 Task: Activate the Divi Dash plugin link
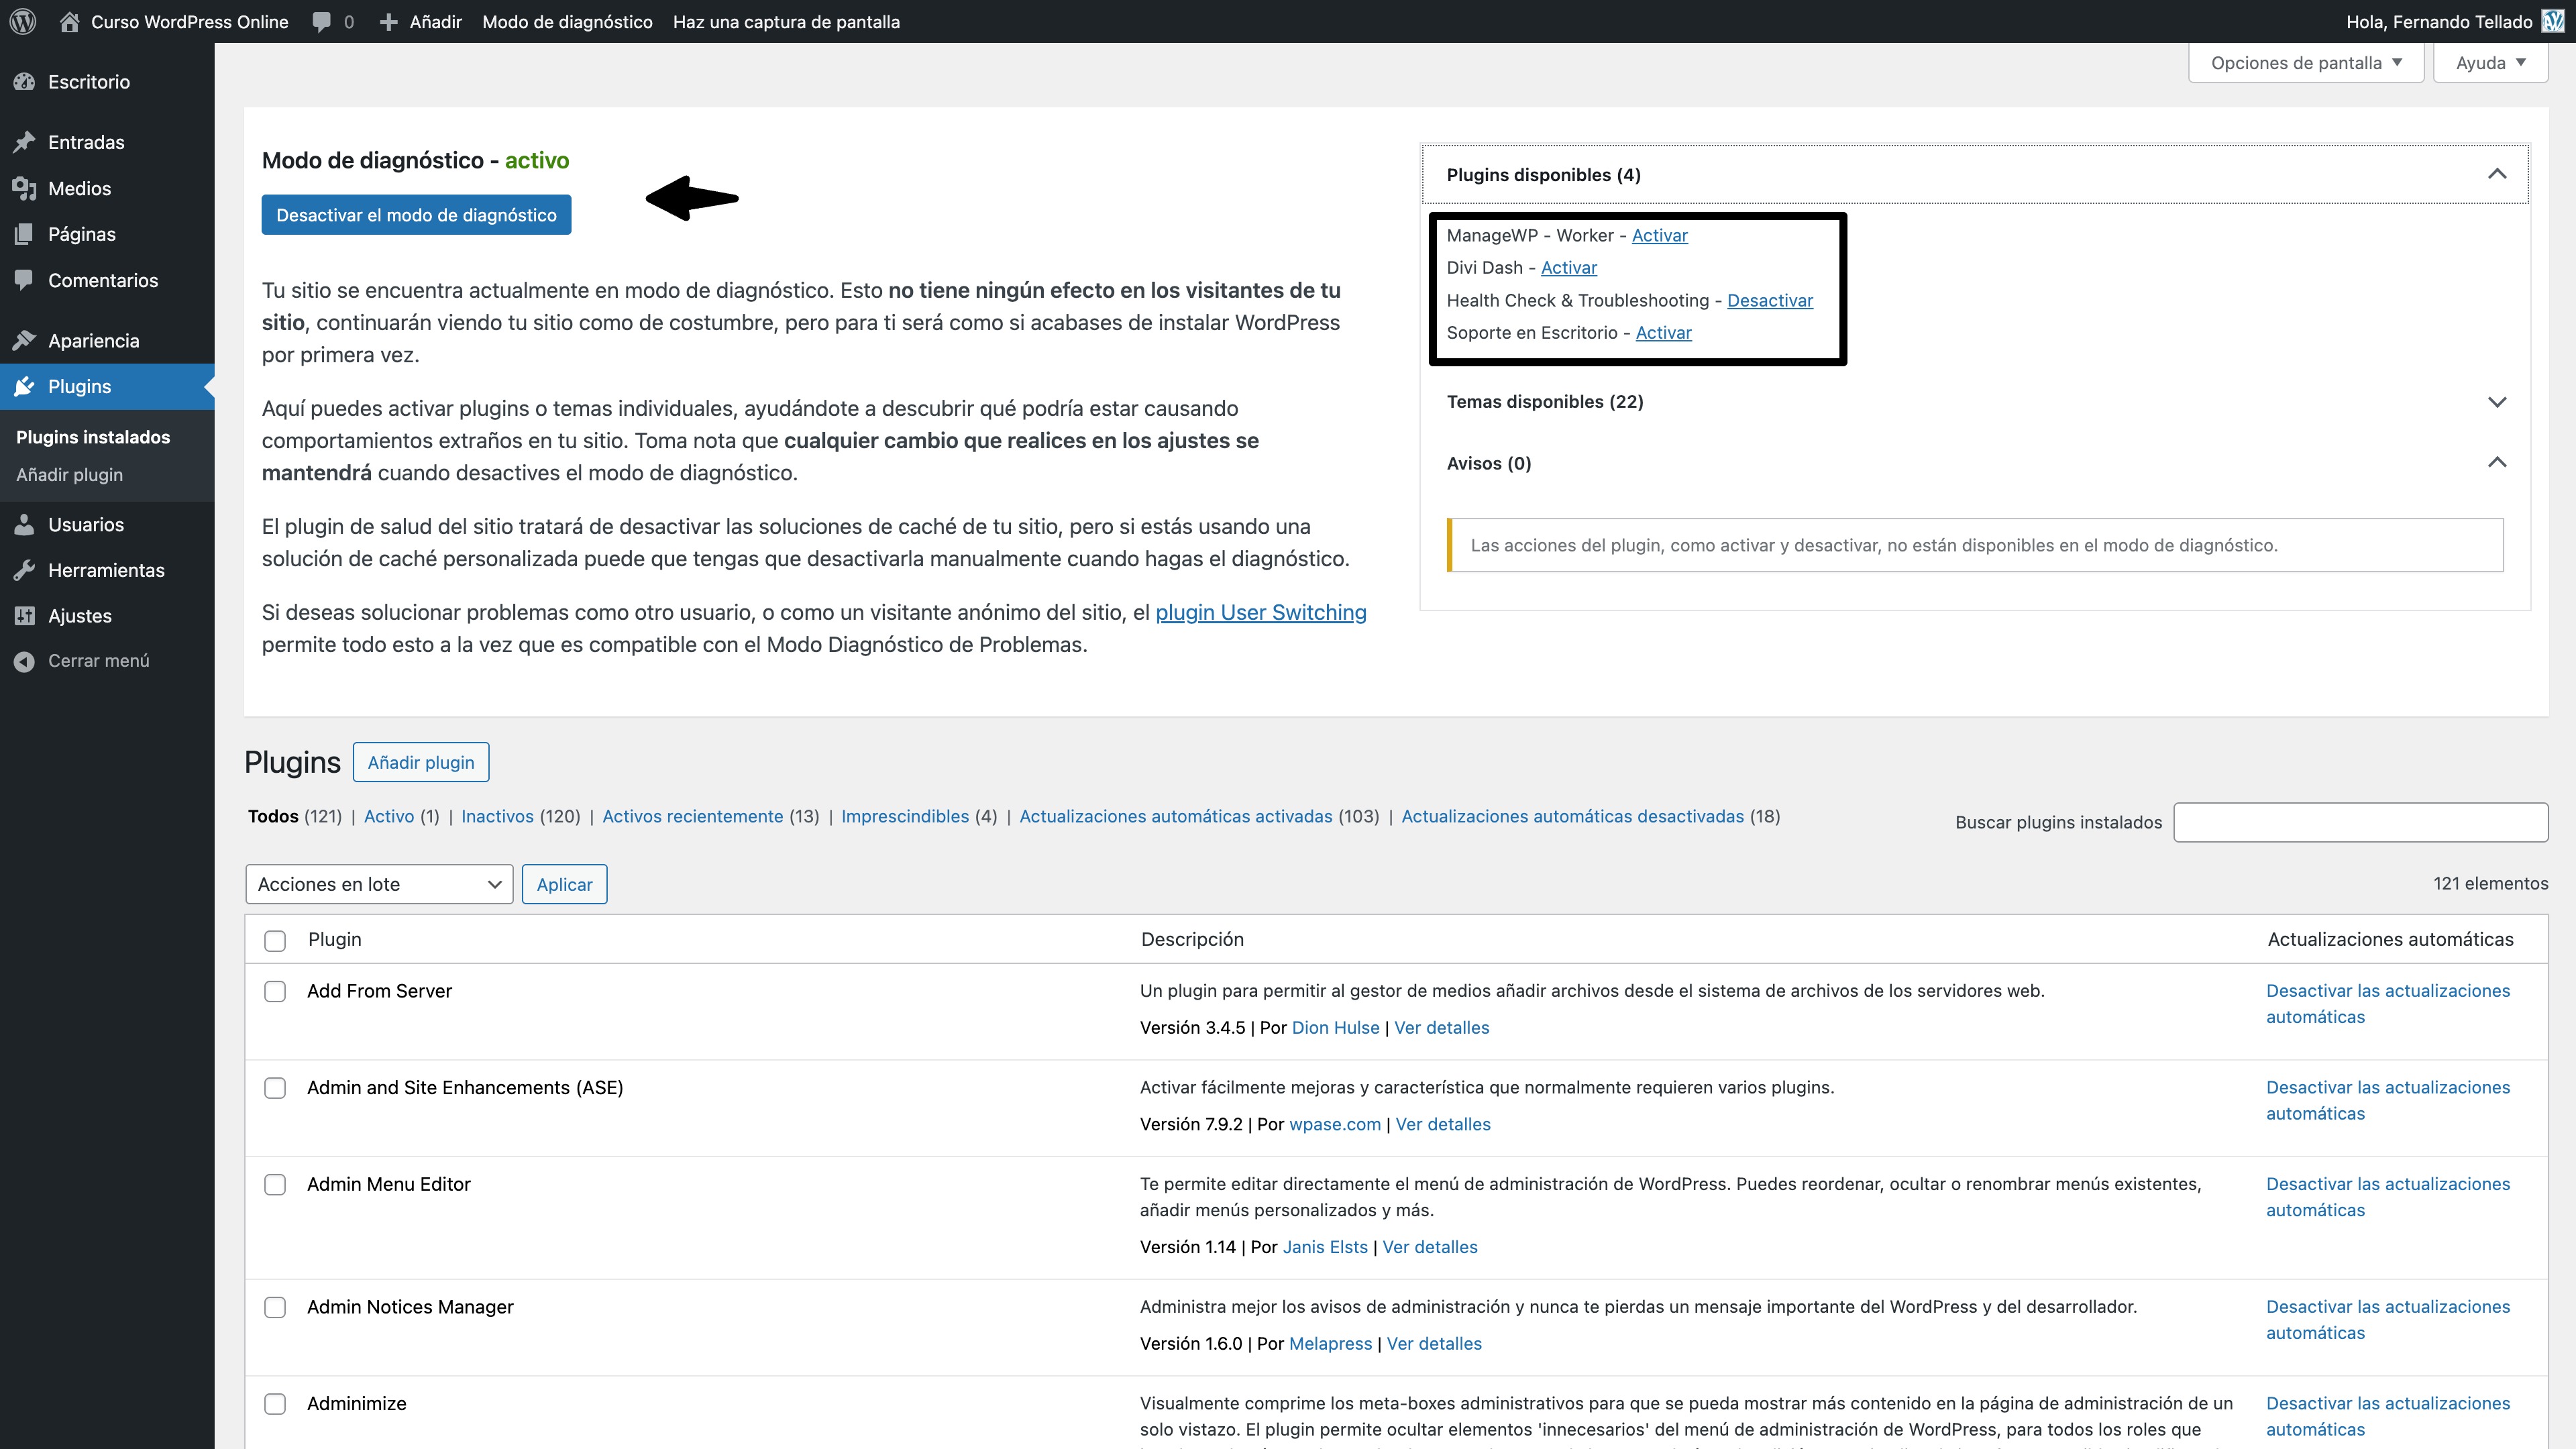[1568, 267]
